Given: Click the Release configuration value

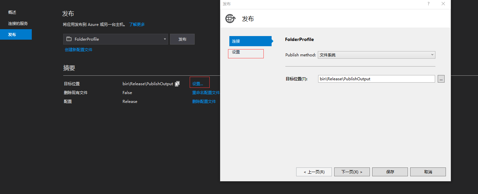Looking at the screenshot, I should pyautogui.click(x=130, y=102).
